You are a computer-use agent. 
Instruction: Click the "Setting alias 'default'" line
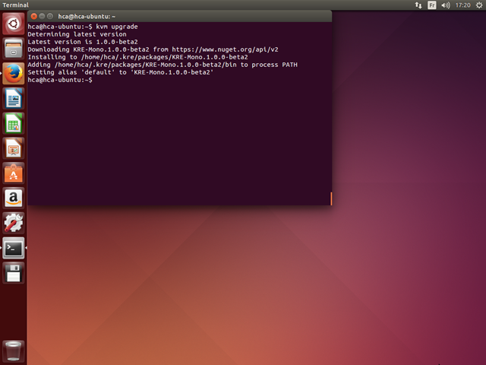121,72
